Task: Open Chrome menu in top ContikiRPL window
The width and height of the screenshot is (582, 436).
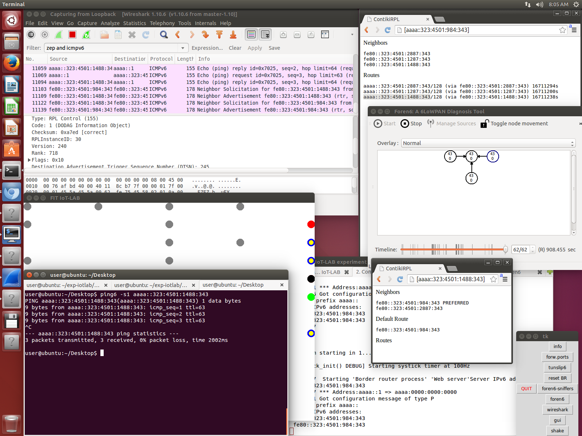Action: tap(574, 30)
